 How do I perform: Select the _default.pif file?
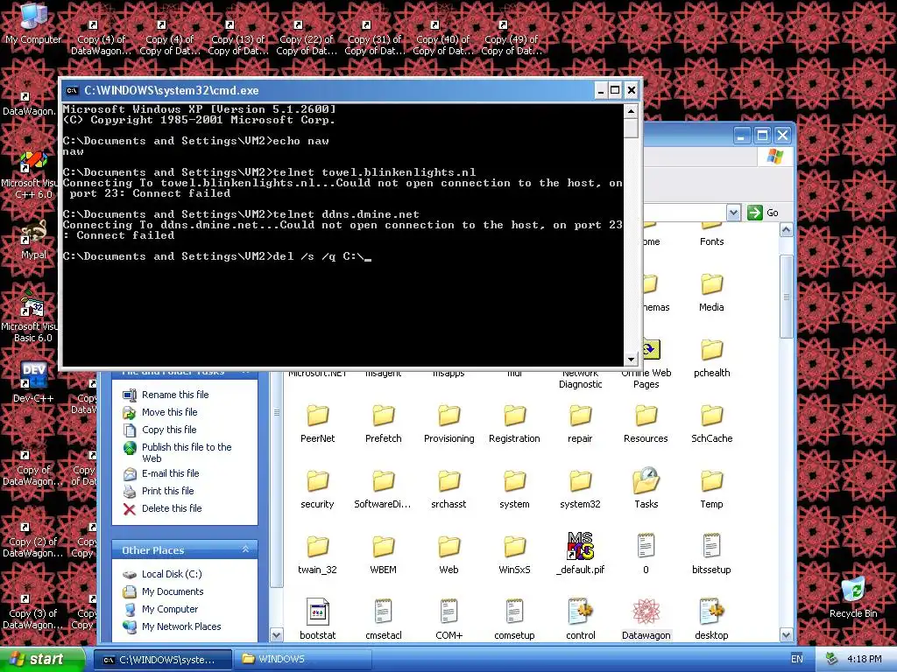pyautogui.click(x=580, y=553)
